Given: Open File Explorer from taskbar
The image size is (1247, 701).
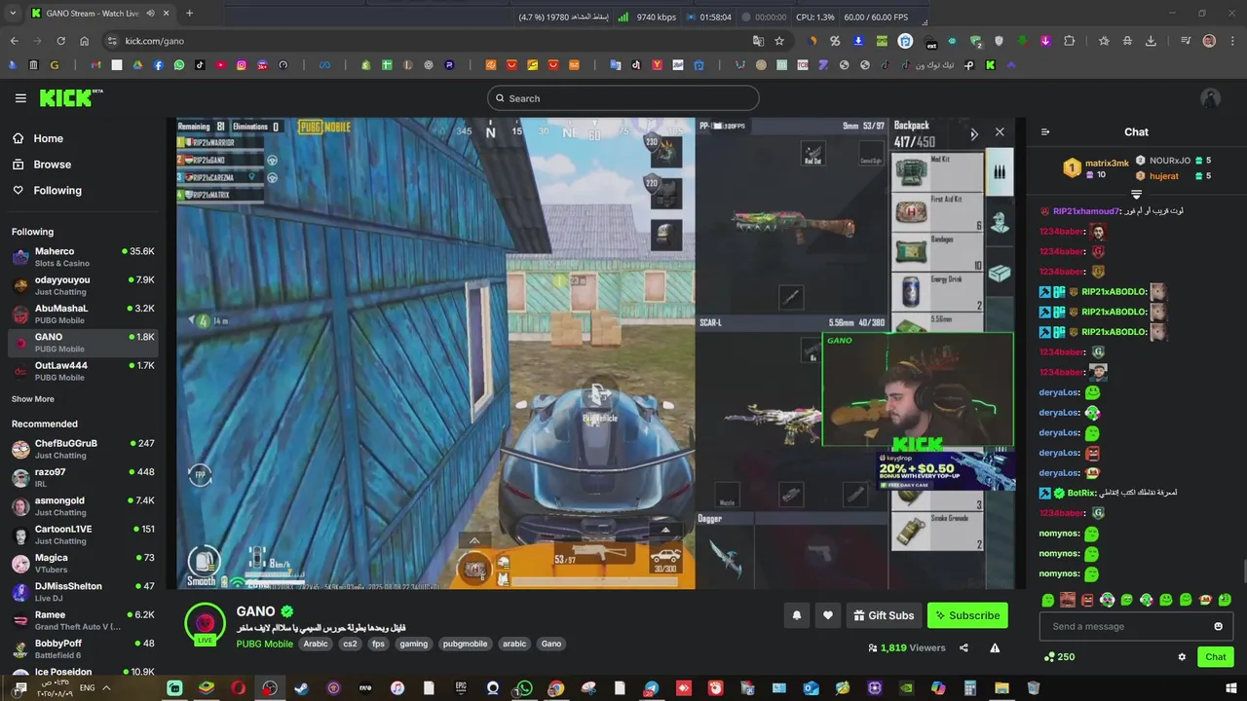Looking at the screenshot, I should [1001, 688].
